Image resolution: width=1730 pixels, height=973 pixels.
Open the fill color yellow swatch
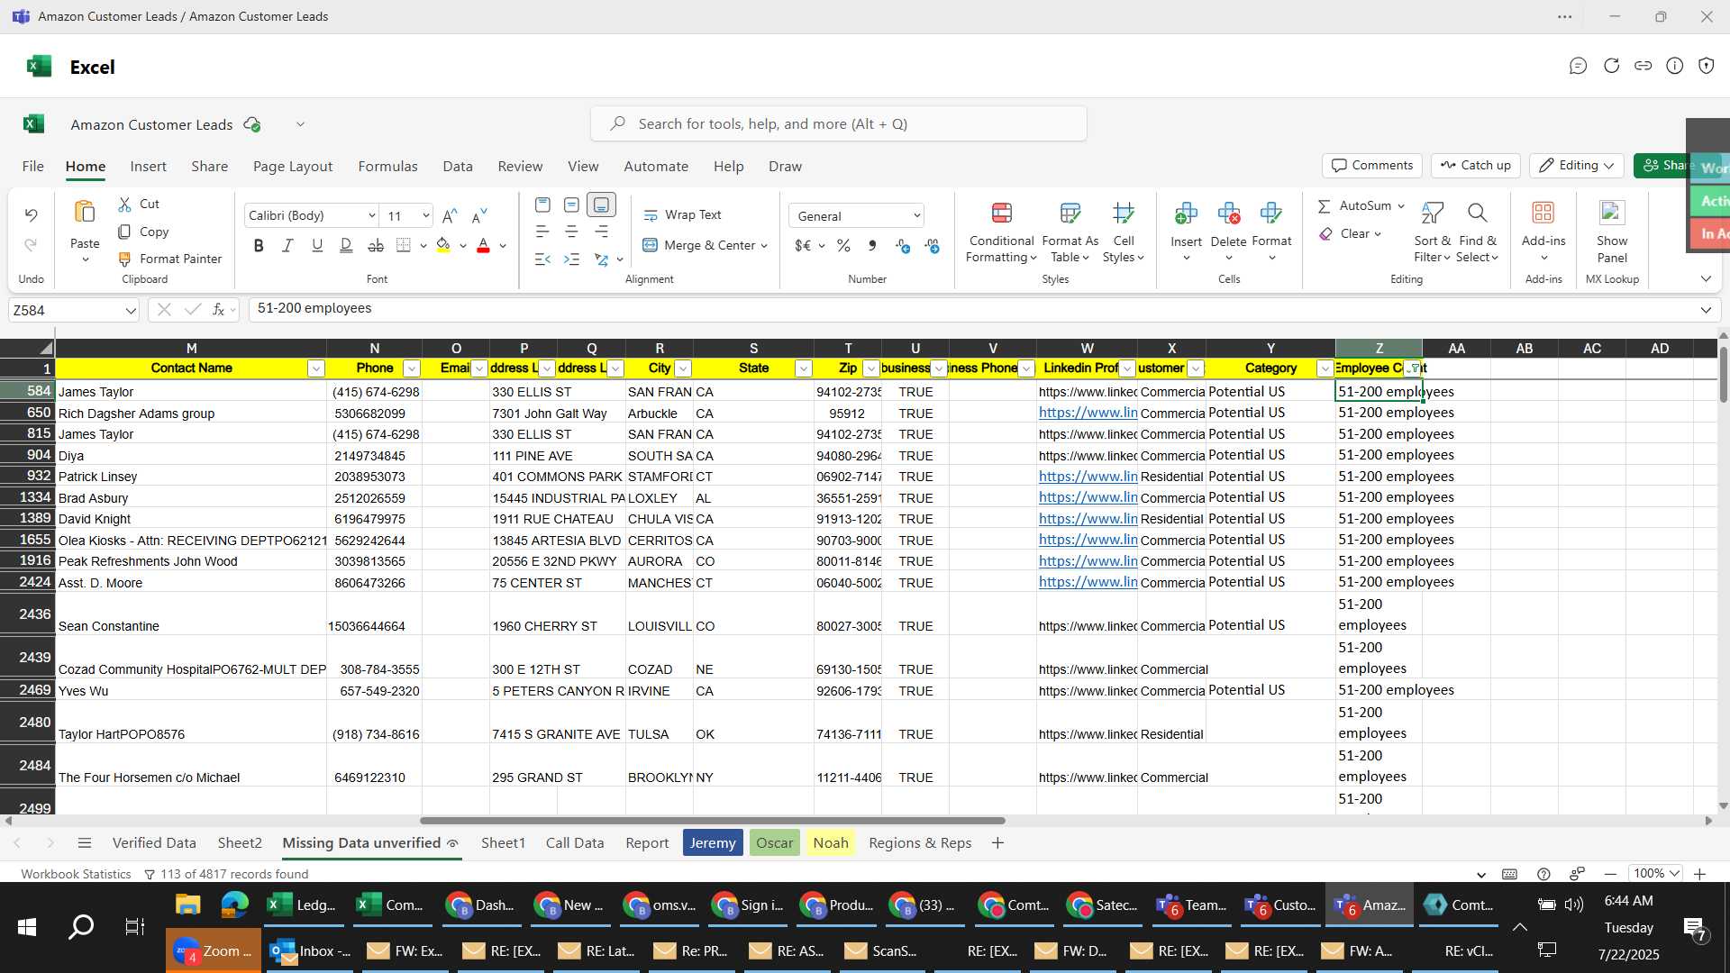coord(442,245)
